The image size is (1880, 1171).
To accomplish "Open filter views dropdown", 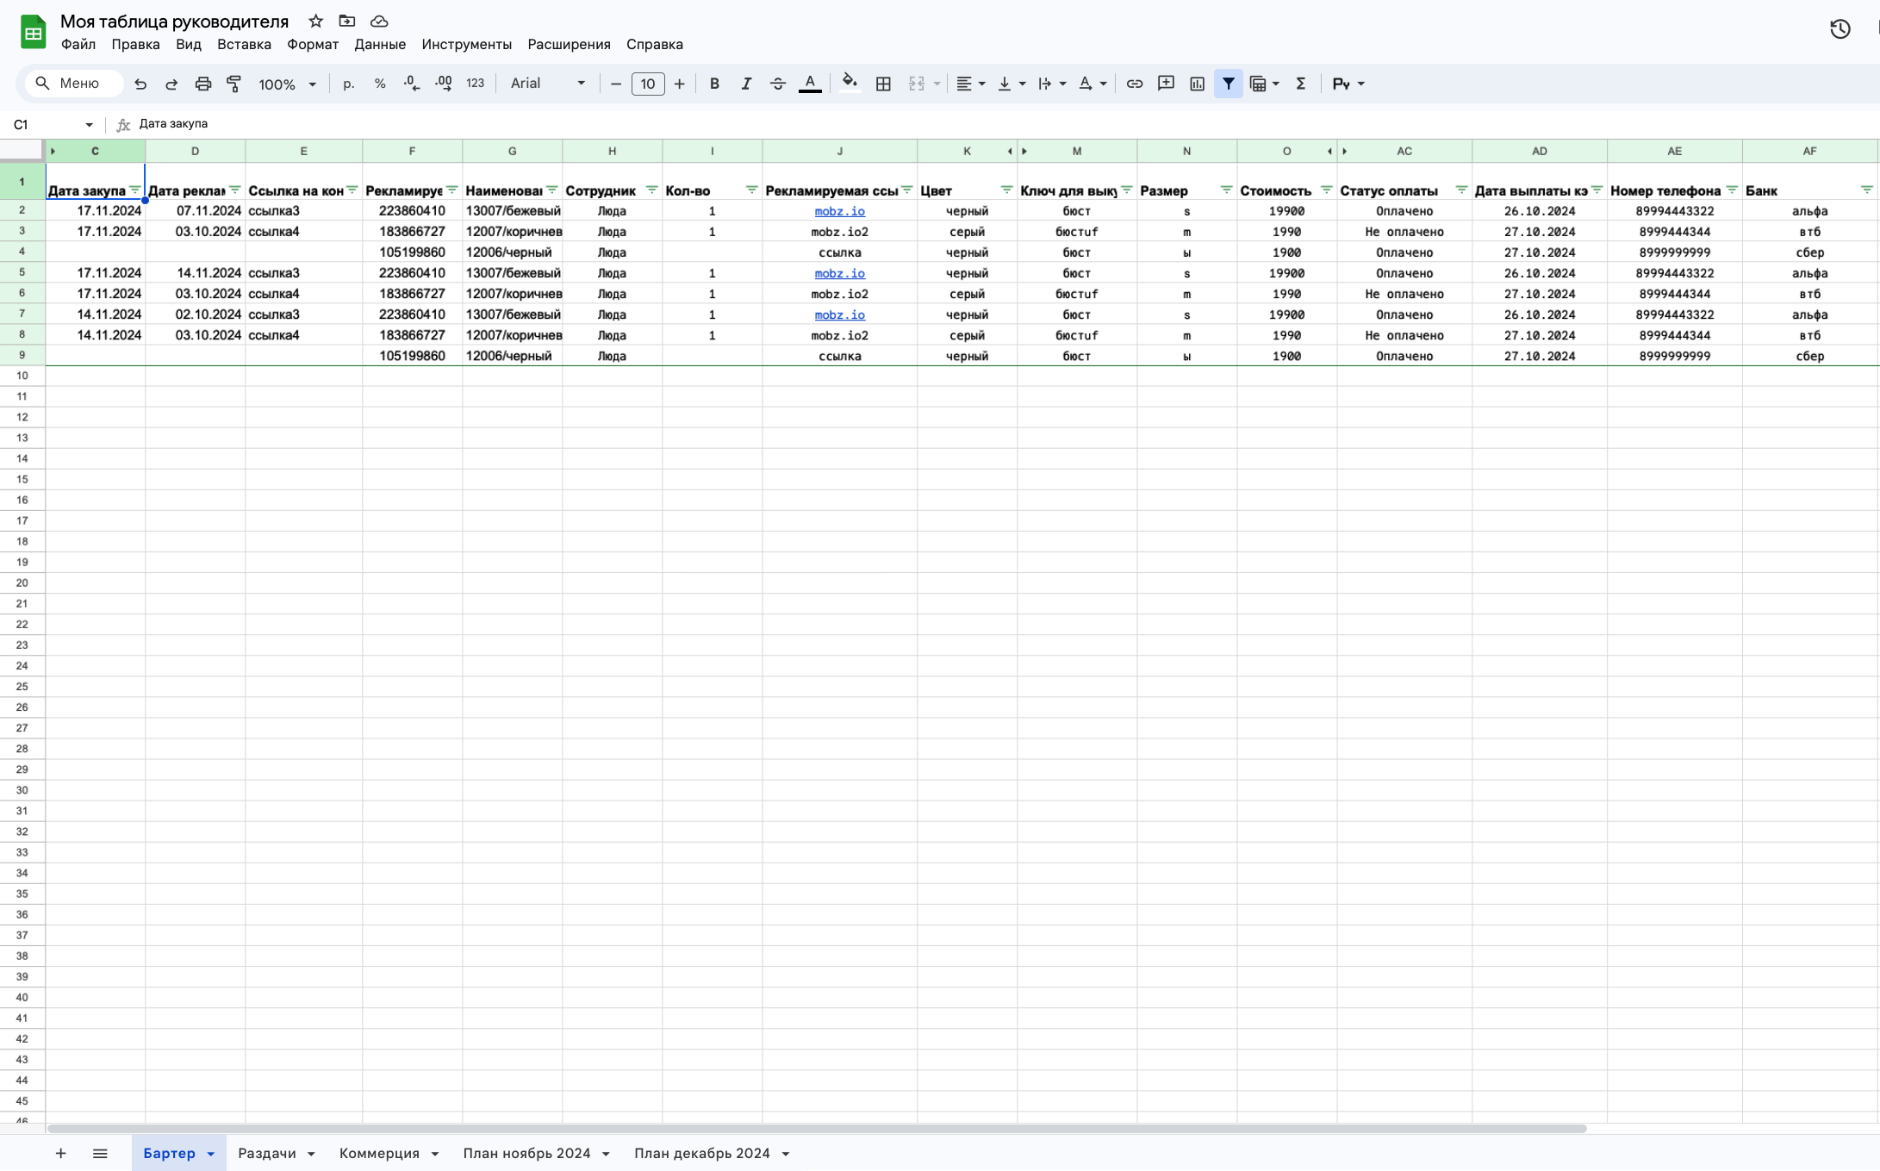I will tap(1265, 84).
